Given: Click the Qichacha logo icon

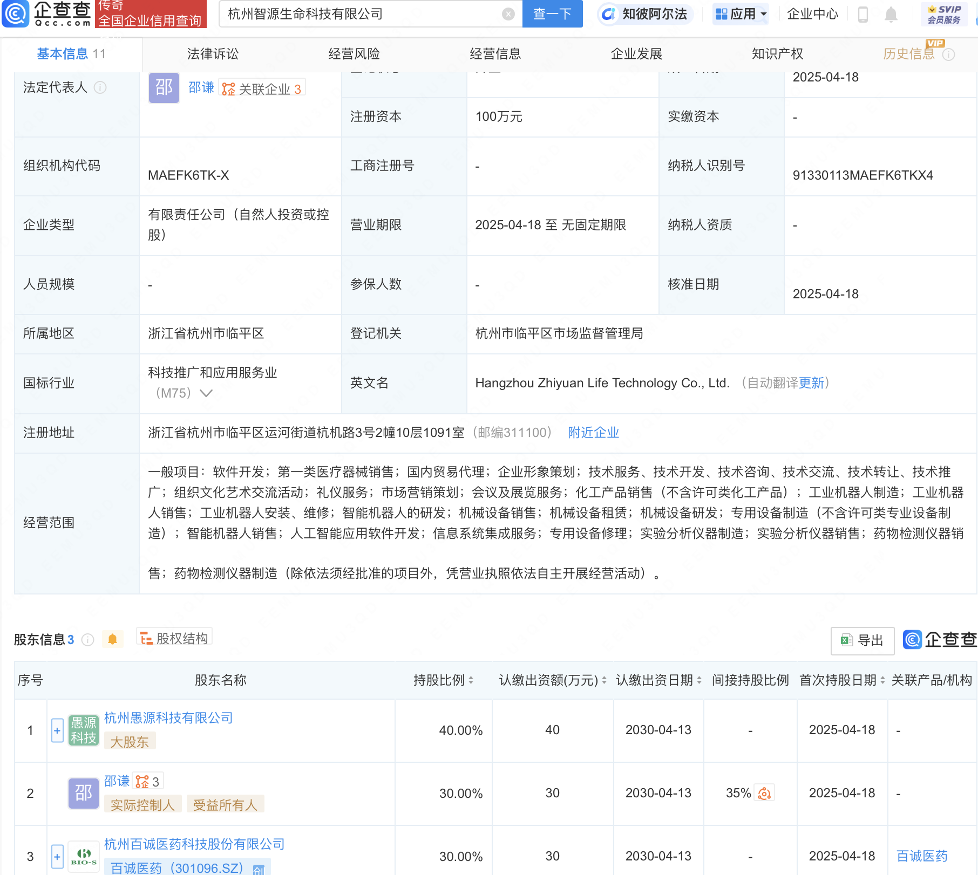Looking at the screenshot, I should pyautogui.click(x=15, y=13).
